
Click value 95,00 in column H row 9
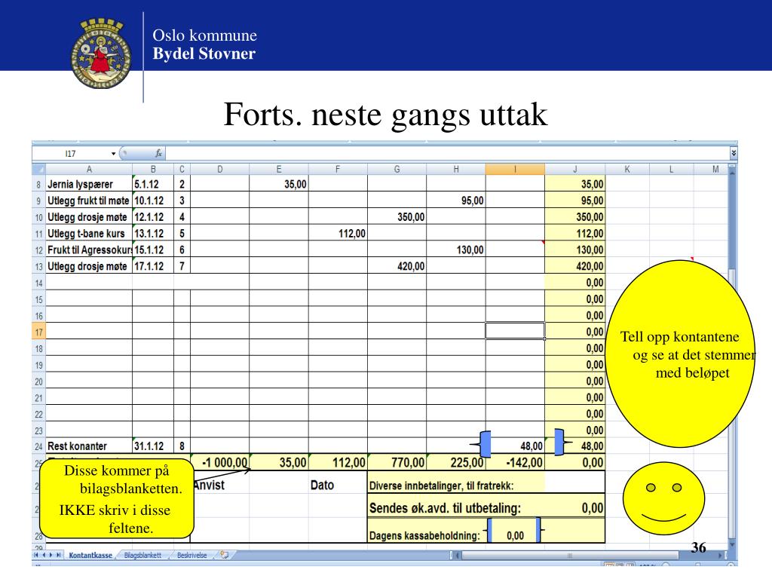[456, 201]
